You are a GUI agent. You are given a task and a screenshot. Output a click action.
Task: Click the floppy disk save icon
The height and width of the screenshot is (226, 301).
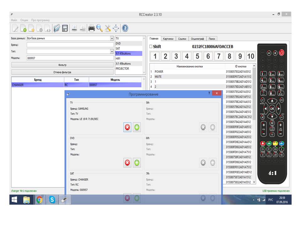pyautogui.click(x=65, y=29)
